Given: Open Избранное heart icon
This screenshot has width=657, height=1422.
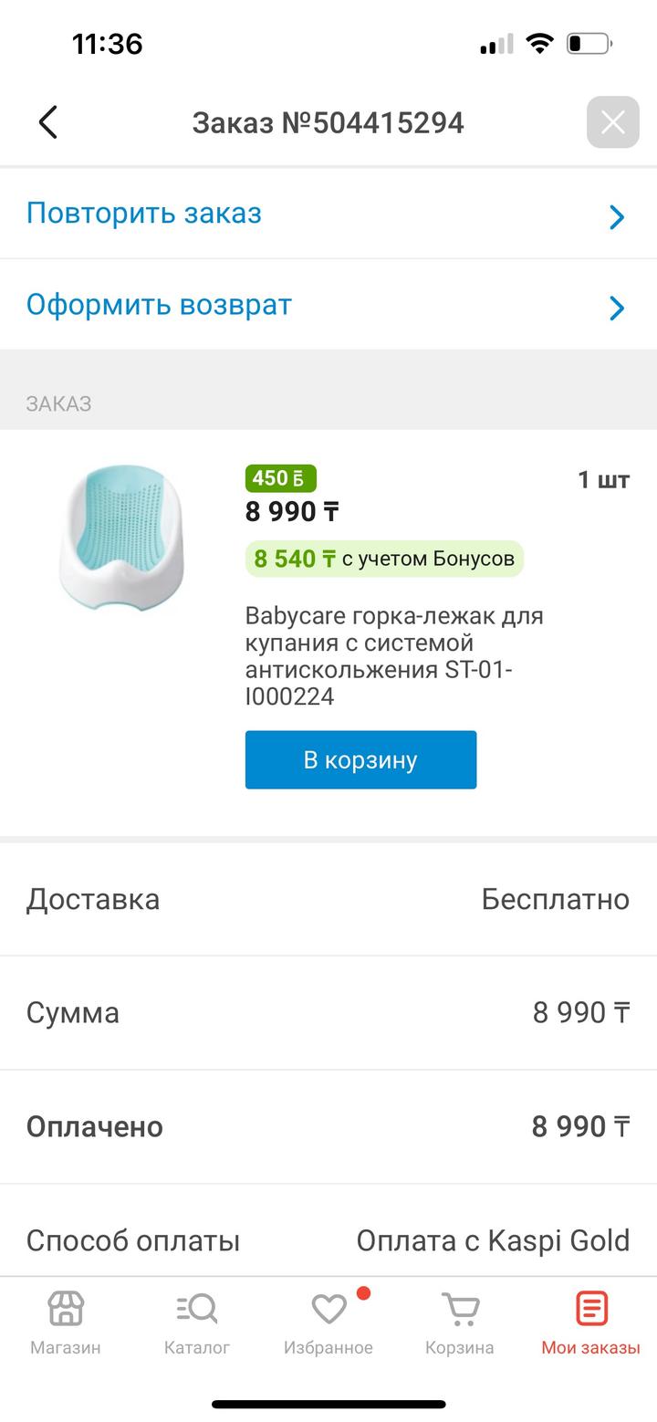Looking at the screenshot, I should click(x=328, y=1310).
